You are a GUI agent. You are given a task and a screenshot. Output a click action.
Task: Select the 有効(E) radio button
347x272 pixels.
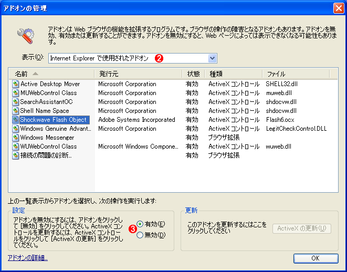click(x=140, y=224)
